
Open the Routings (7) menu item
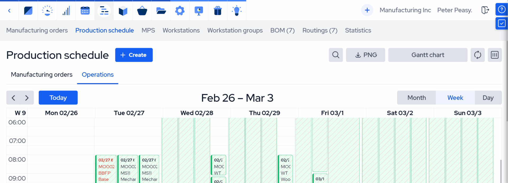(x=320, y=30)
